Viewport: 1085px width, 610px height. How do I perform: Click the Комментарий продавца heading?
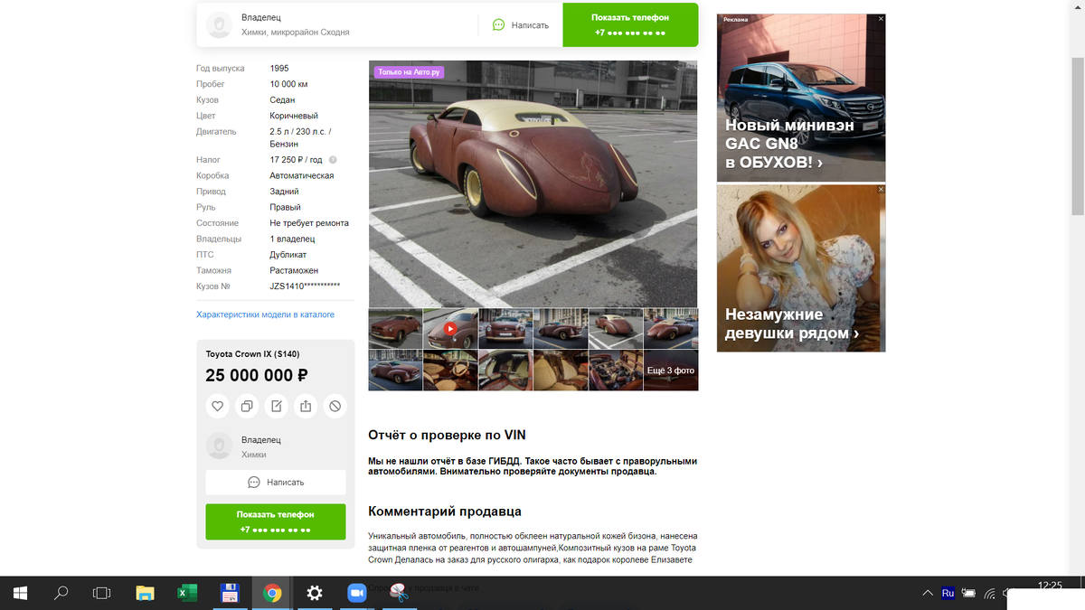pyautogui.click(x=445, y=511)
